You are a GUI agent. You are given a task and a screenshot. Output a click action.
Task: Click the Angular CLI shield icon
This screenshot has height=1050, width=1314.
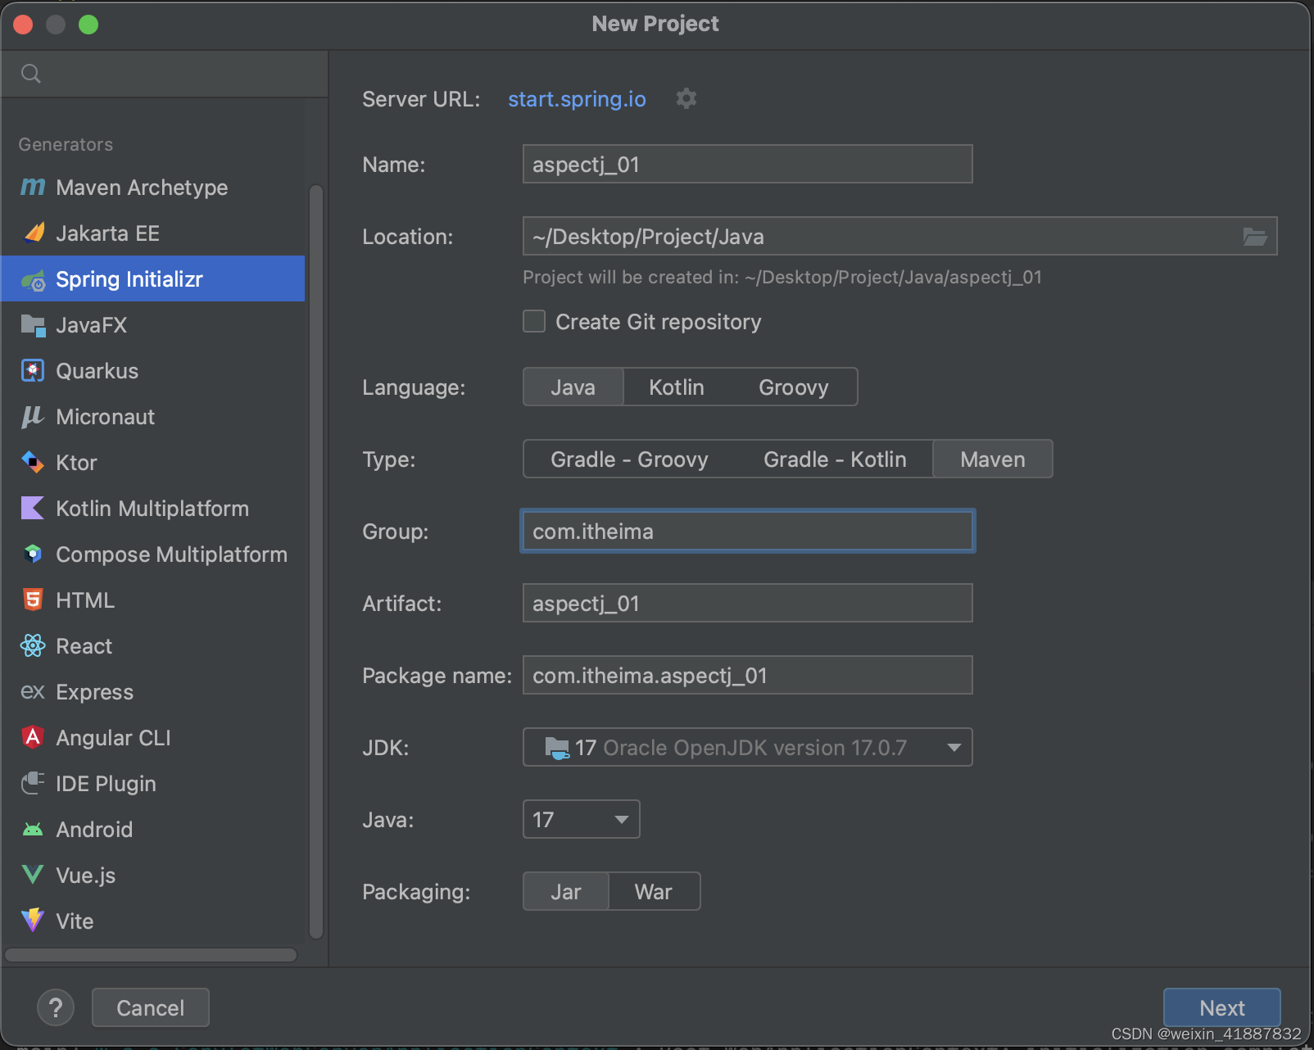(x=33, y=738)
